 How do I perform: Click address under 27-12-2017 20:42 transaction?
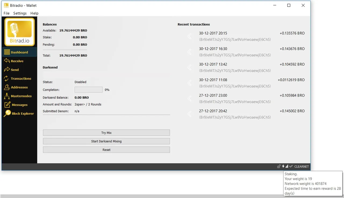[x=235, y=117]
